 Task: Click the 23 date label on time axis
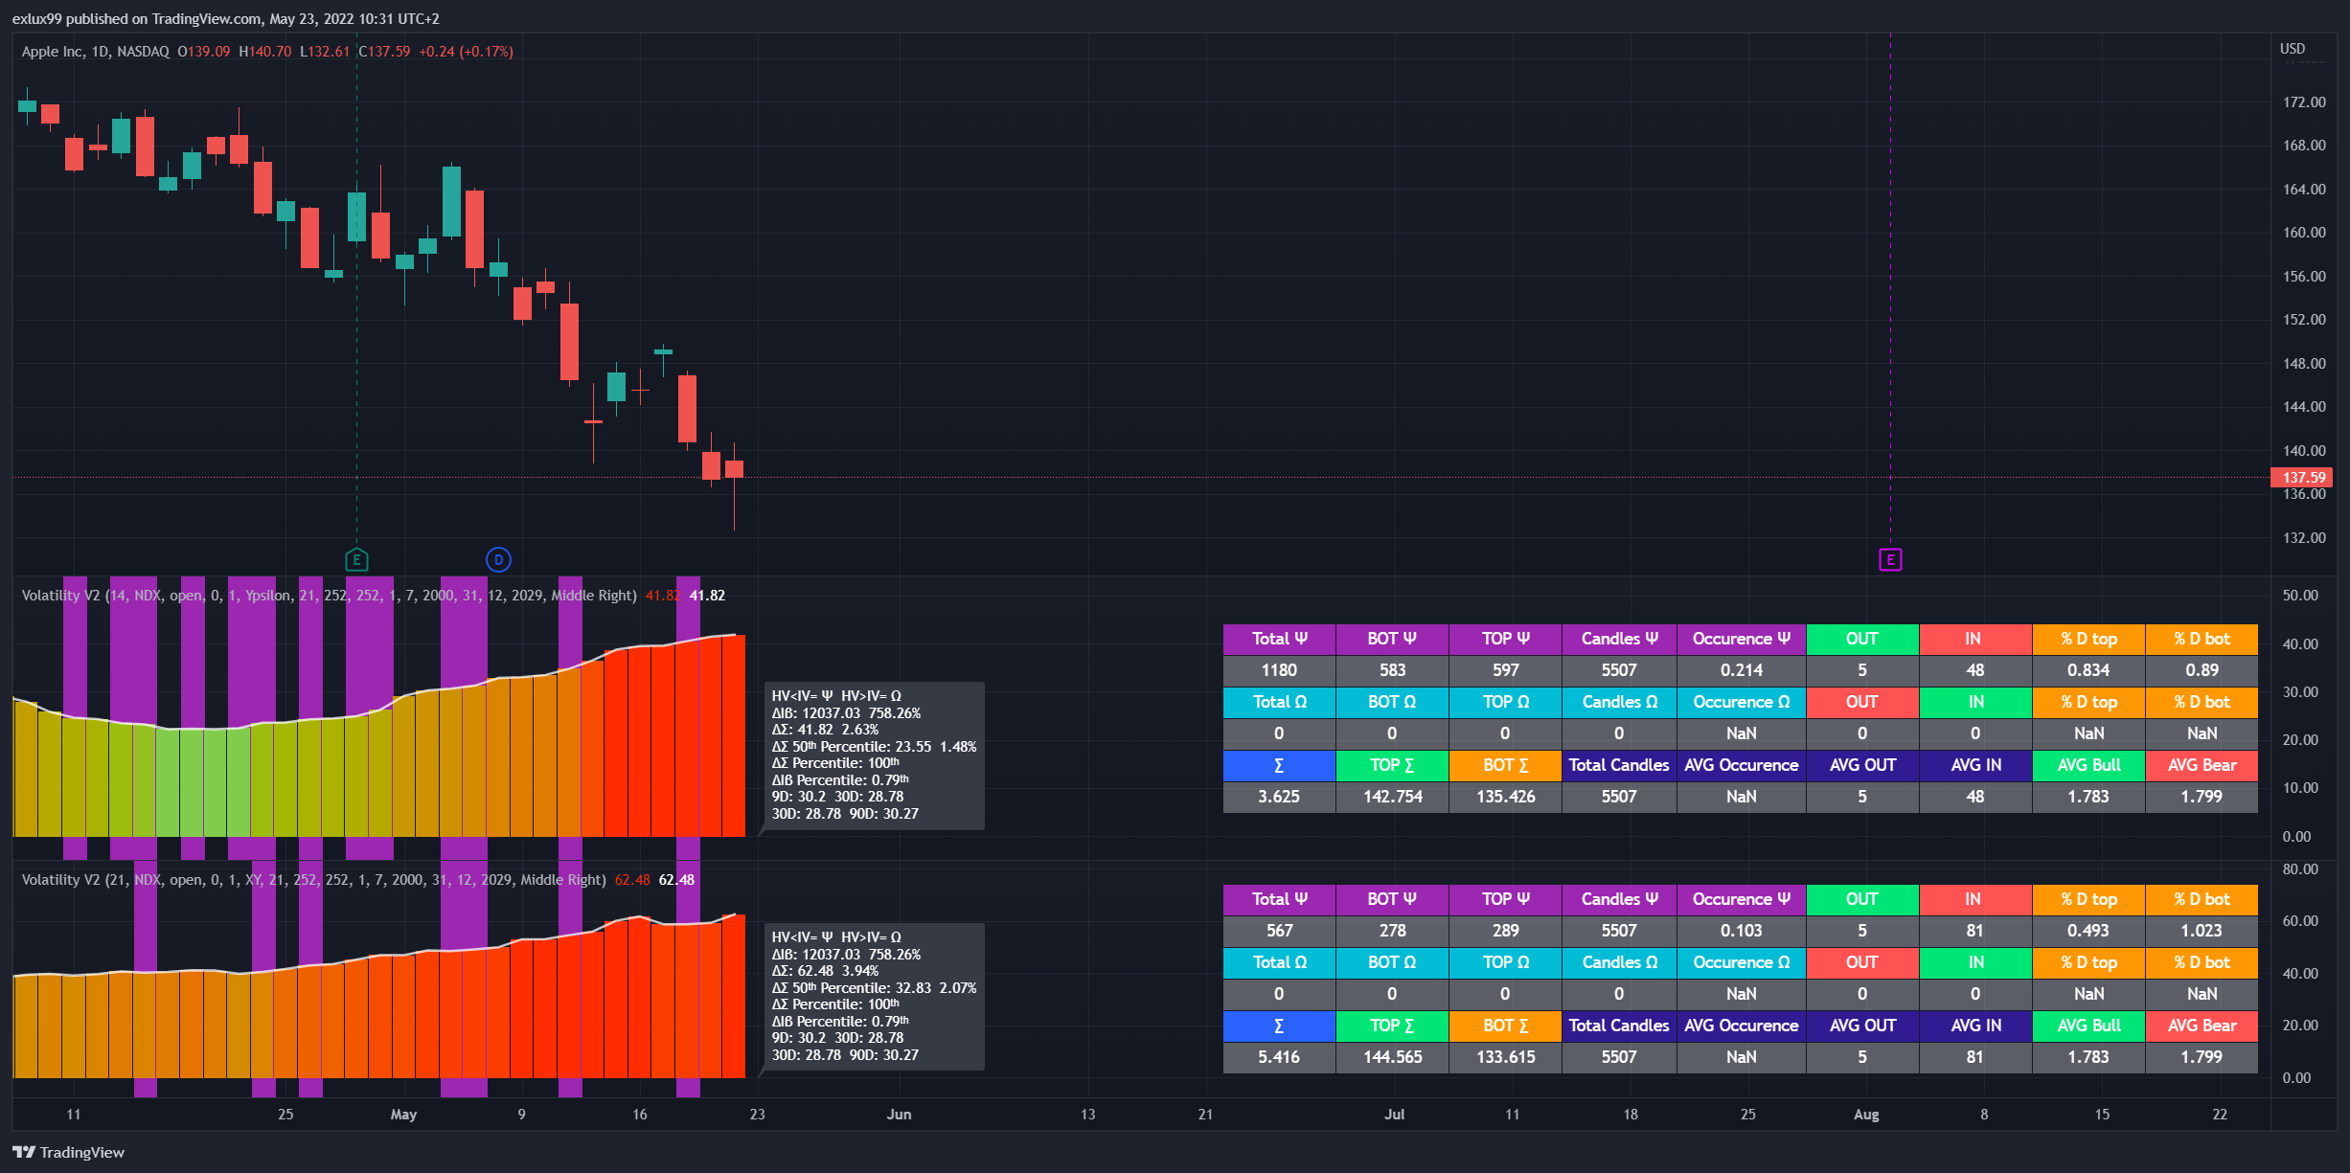pyautogui.click(x=757, y=1115)
